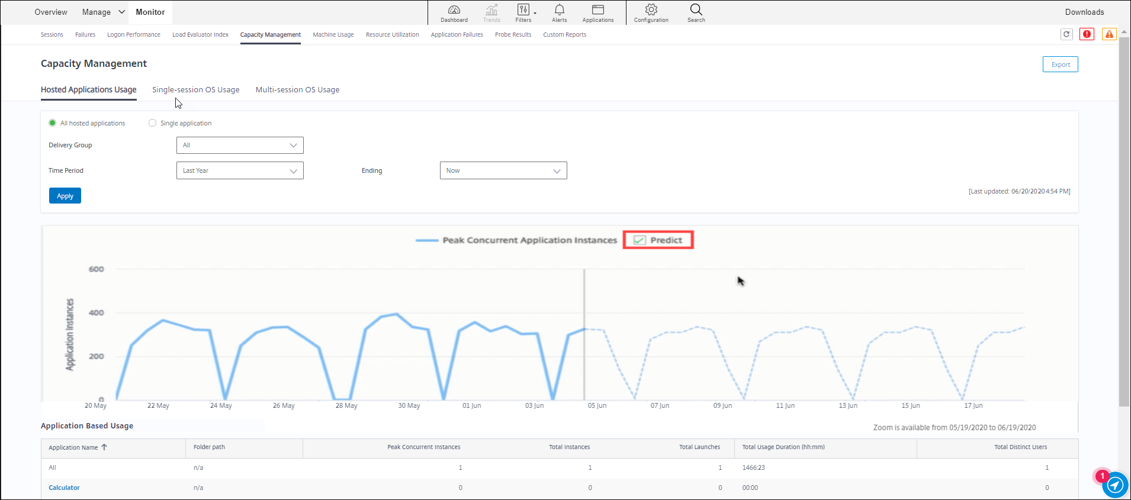
Task: Open the Calculator application link
Action: pyautogui.click(x=65, y=488)
